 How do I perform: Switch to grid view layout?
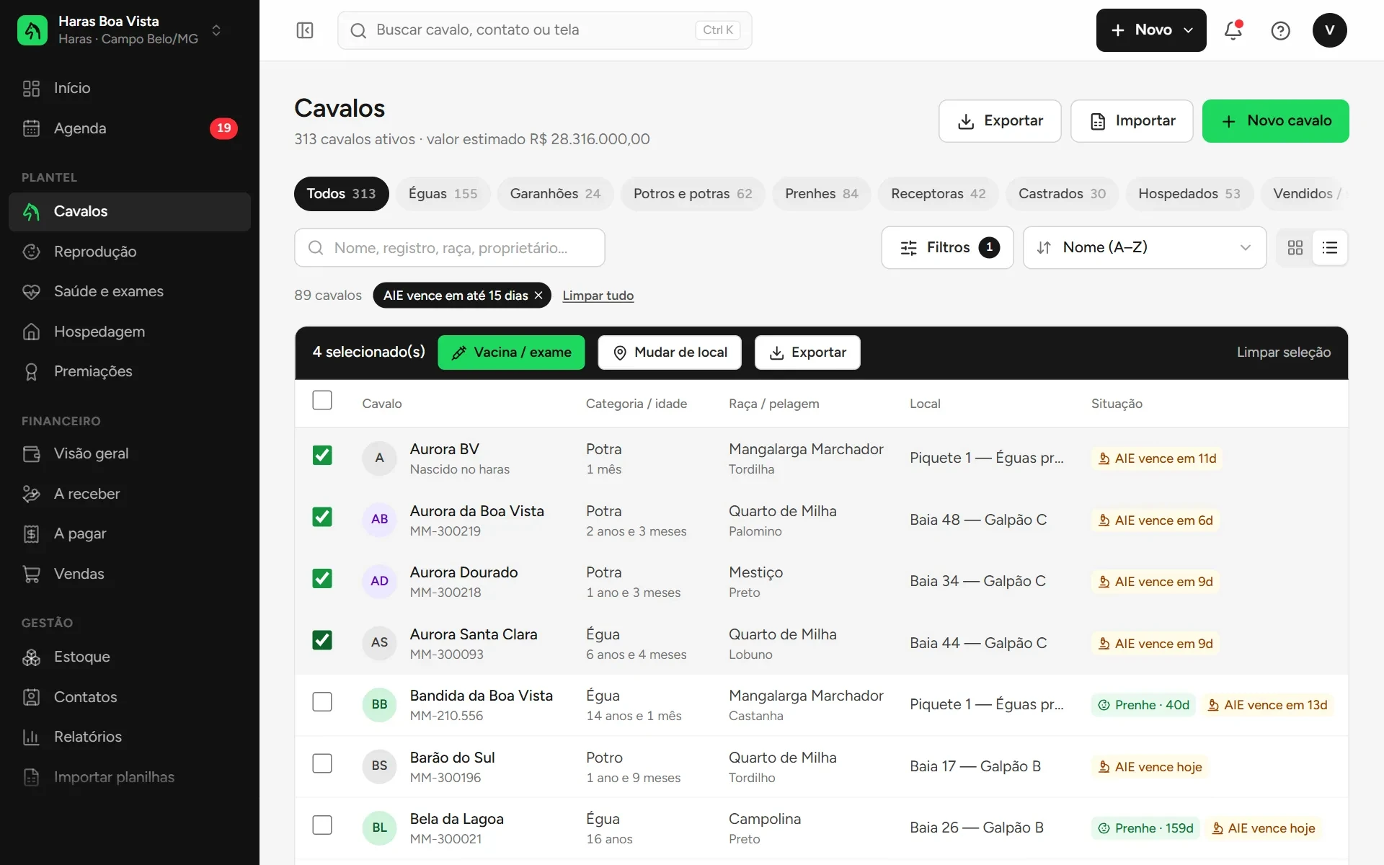point(1295,248)
